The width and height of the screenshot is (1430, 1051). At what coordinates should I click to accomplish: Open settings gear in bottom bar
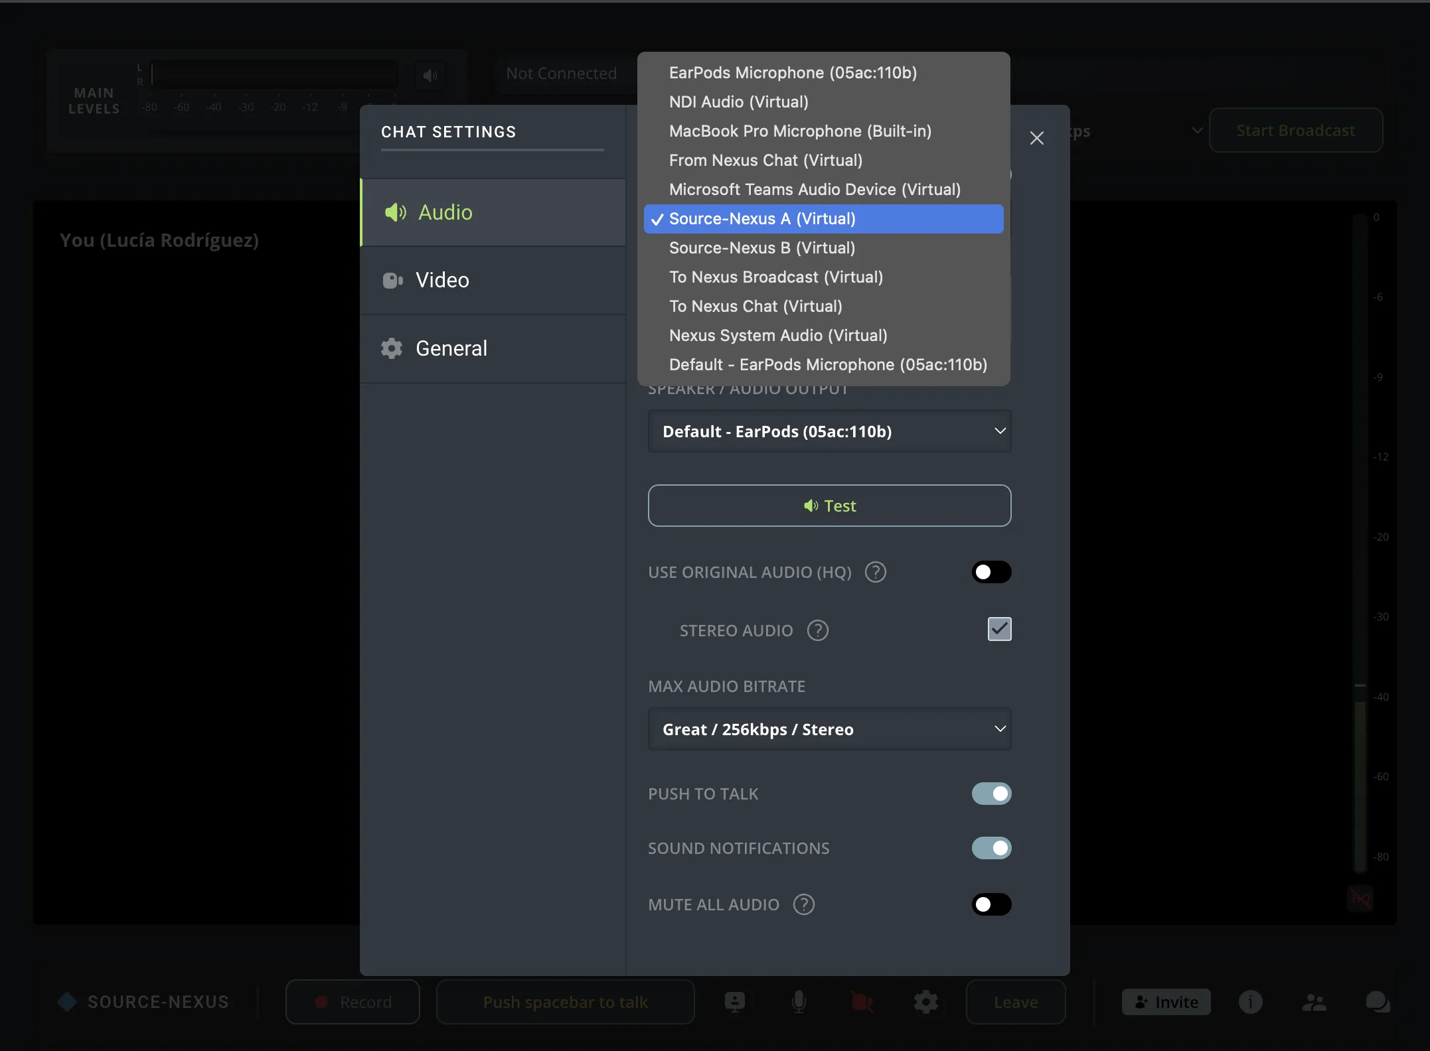[x=925, y=1002]
